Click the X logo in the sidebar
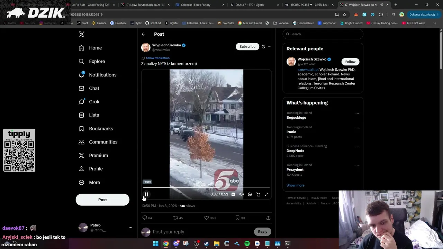This screenshot has width=443, height=249. point(82,34)
